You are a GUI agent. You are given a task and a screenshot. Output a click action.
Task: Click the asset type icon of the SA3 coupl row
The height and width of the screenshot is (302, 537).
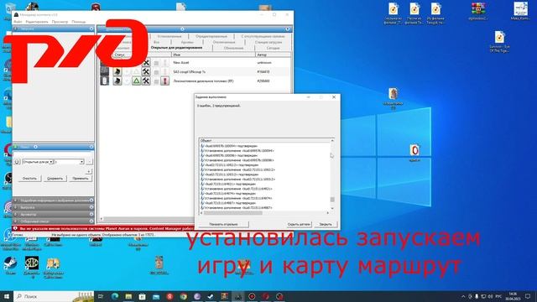pos(104,71)
